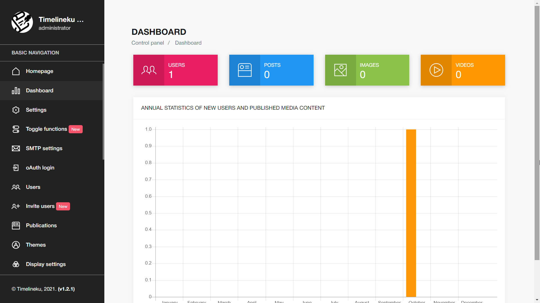This screenshot has height=303, width=540.
Task: Click the oAuth login door icon
Action: pos(16,168)
